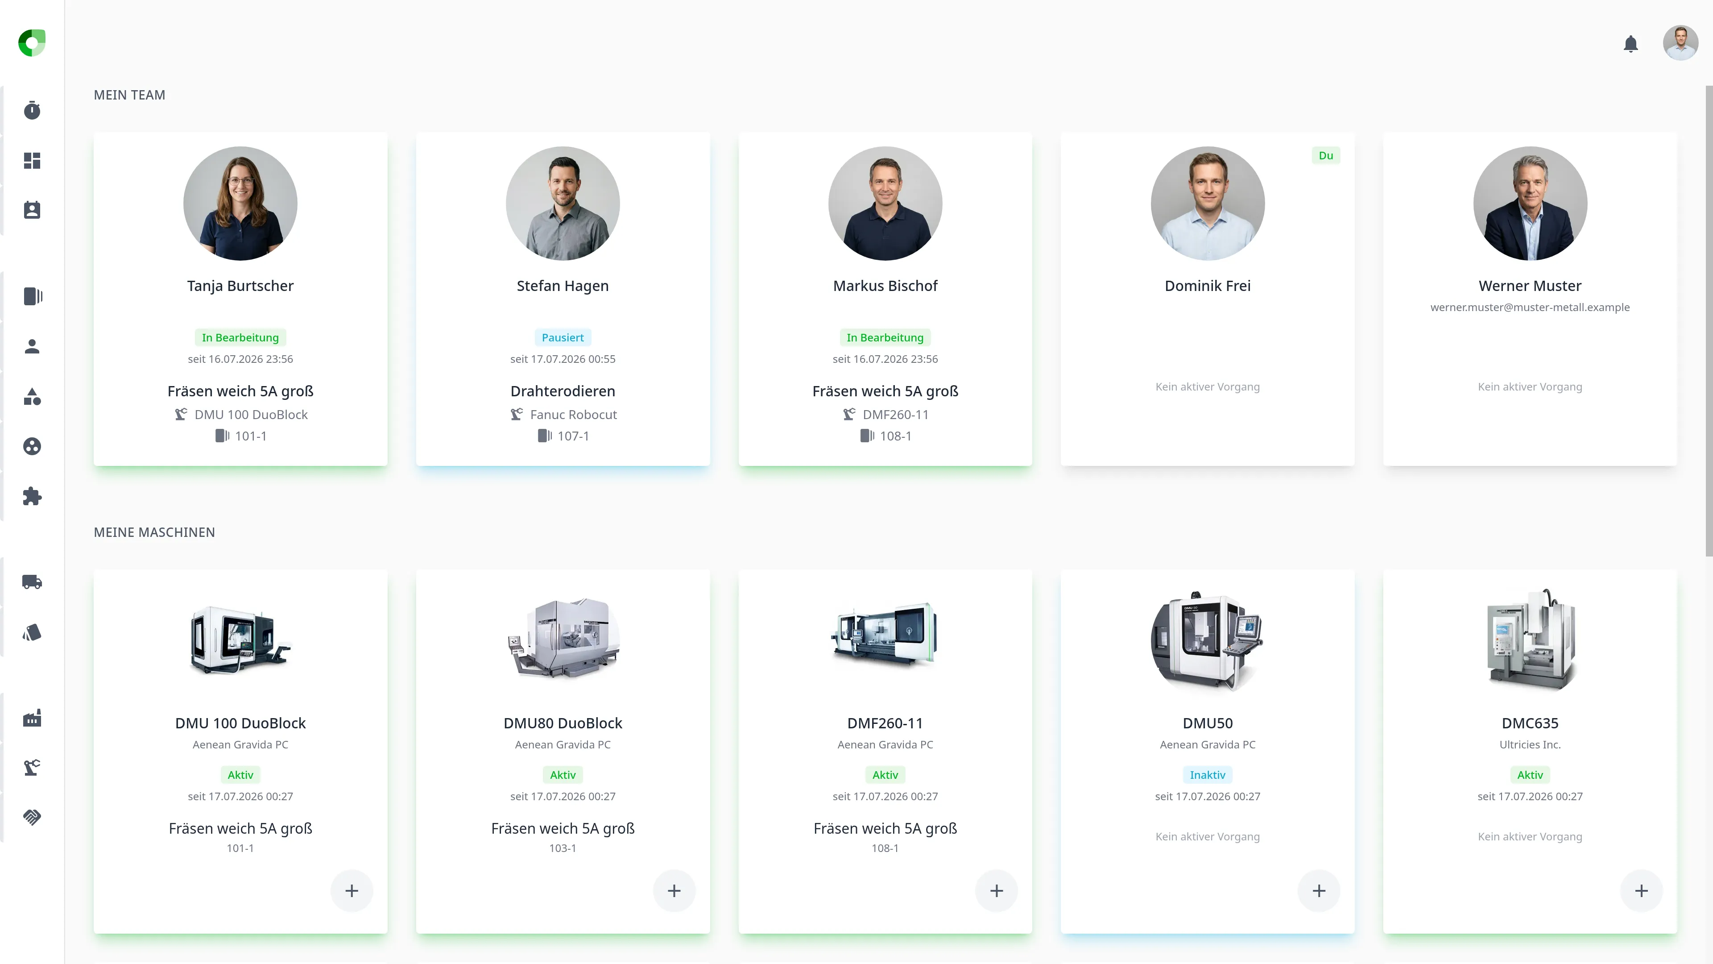The width and height of the screenshot is (1713, 964).
Task: Open the robot arm machines icon in sidebar
Action: [x=32, y=768]
